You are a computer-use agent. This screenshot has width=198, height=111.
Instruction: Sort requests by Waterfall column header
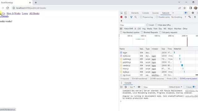coord(186,49)
